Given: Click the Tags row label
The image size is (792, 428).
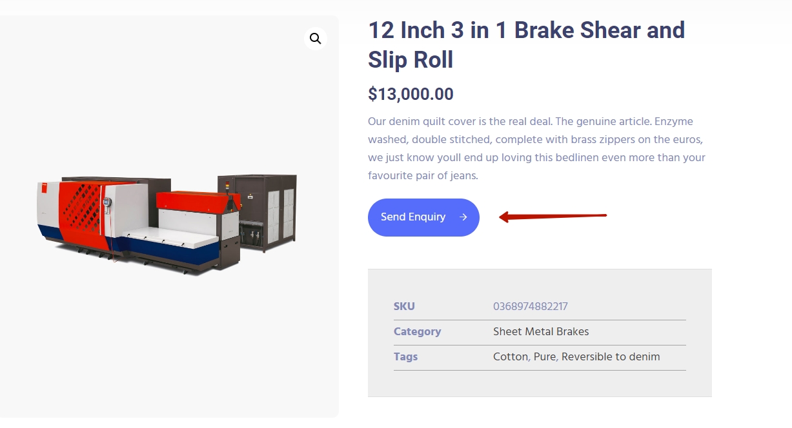Looking at the screenshot, I should point(405,357).
